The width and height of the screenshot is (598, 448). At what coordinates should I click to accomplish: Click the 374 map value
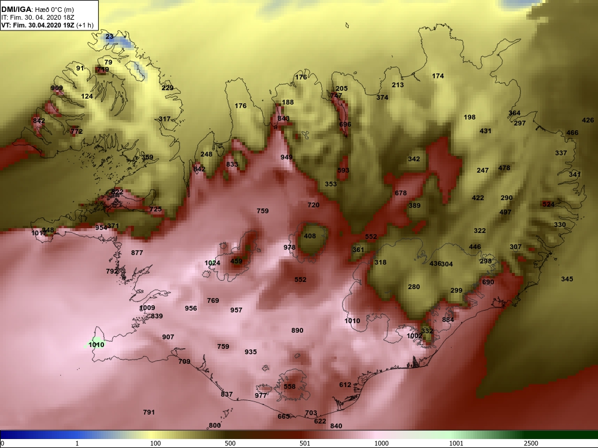click(x=382, y=97)
